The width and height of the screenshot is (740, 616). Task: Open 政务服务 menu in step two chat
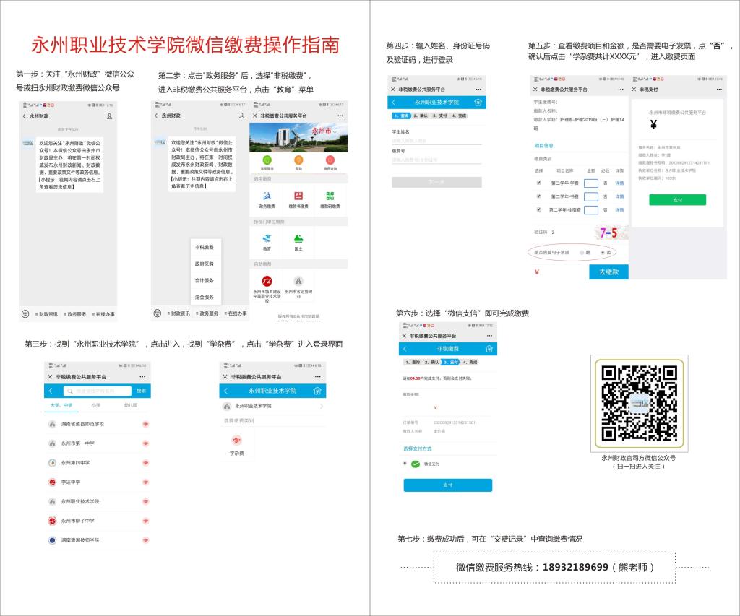(207, 313)
